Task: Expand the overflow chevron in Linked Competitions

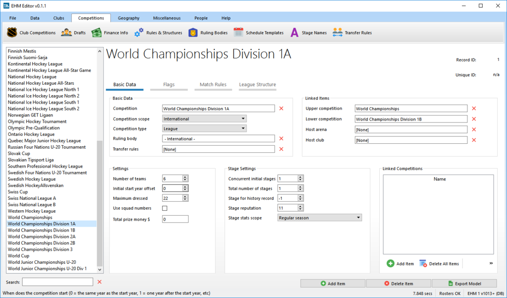Action: click(x=491, y=263)
